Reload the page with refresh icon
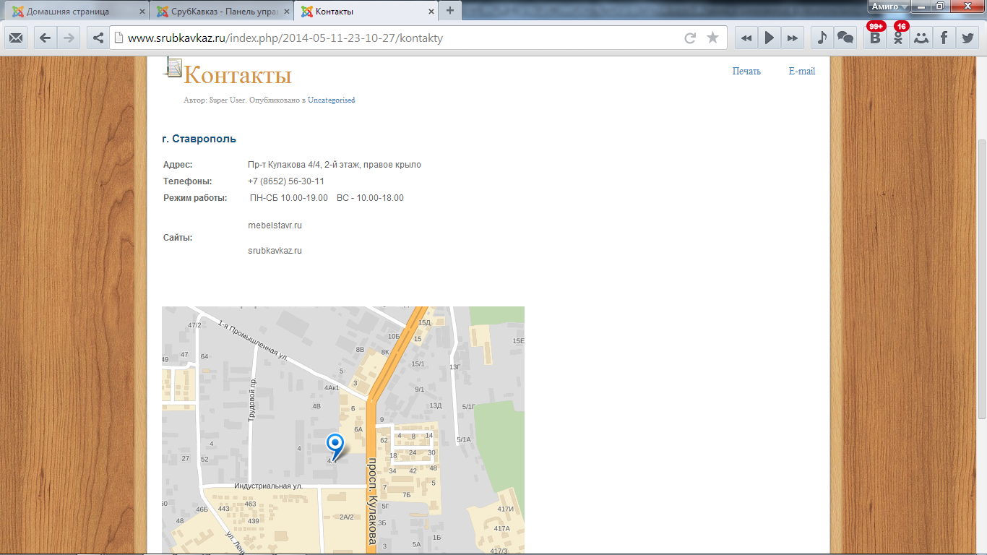 coord(690,38)
